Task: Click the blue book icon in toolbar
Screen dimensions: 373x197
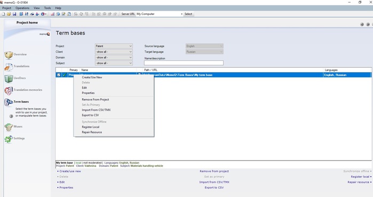Action: coord(21,14)
